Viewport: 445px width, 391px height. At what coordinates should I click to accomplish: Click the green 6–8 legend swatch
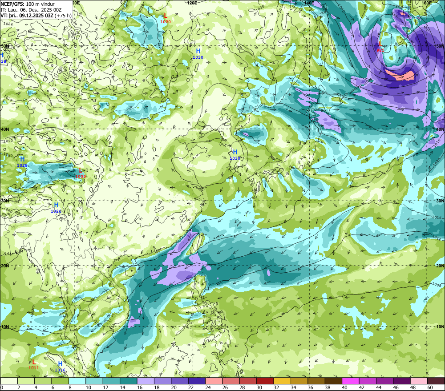(60, 381)
